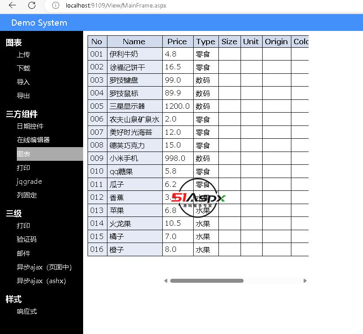Viewport: 363px width, 334px height.
Task: Select the 瓜子 name cell
Action: (x=134, y=184)
